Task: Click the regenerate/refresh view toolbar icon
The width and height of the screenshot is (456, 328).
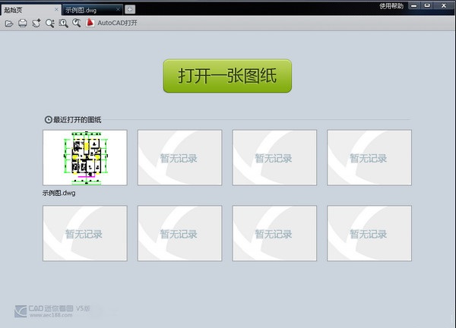Action: click(36, 24)
